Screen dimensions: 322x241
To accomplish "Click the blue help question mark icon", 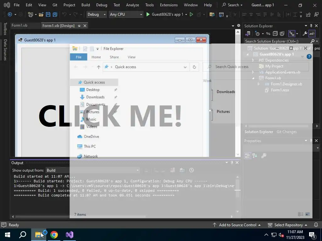I will tap(309, 56).
